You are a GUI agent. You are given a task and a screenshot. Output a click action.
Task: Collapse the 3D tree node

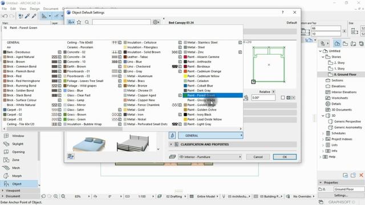323,116
